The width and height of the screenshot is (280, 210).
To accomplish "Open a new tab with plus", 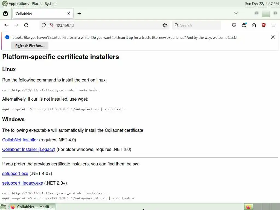I will (x=79, y=14).
